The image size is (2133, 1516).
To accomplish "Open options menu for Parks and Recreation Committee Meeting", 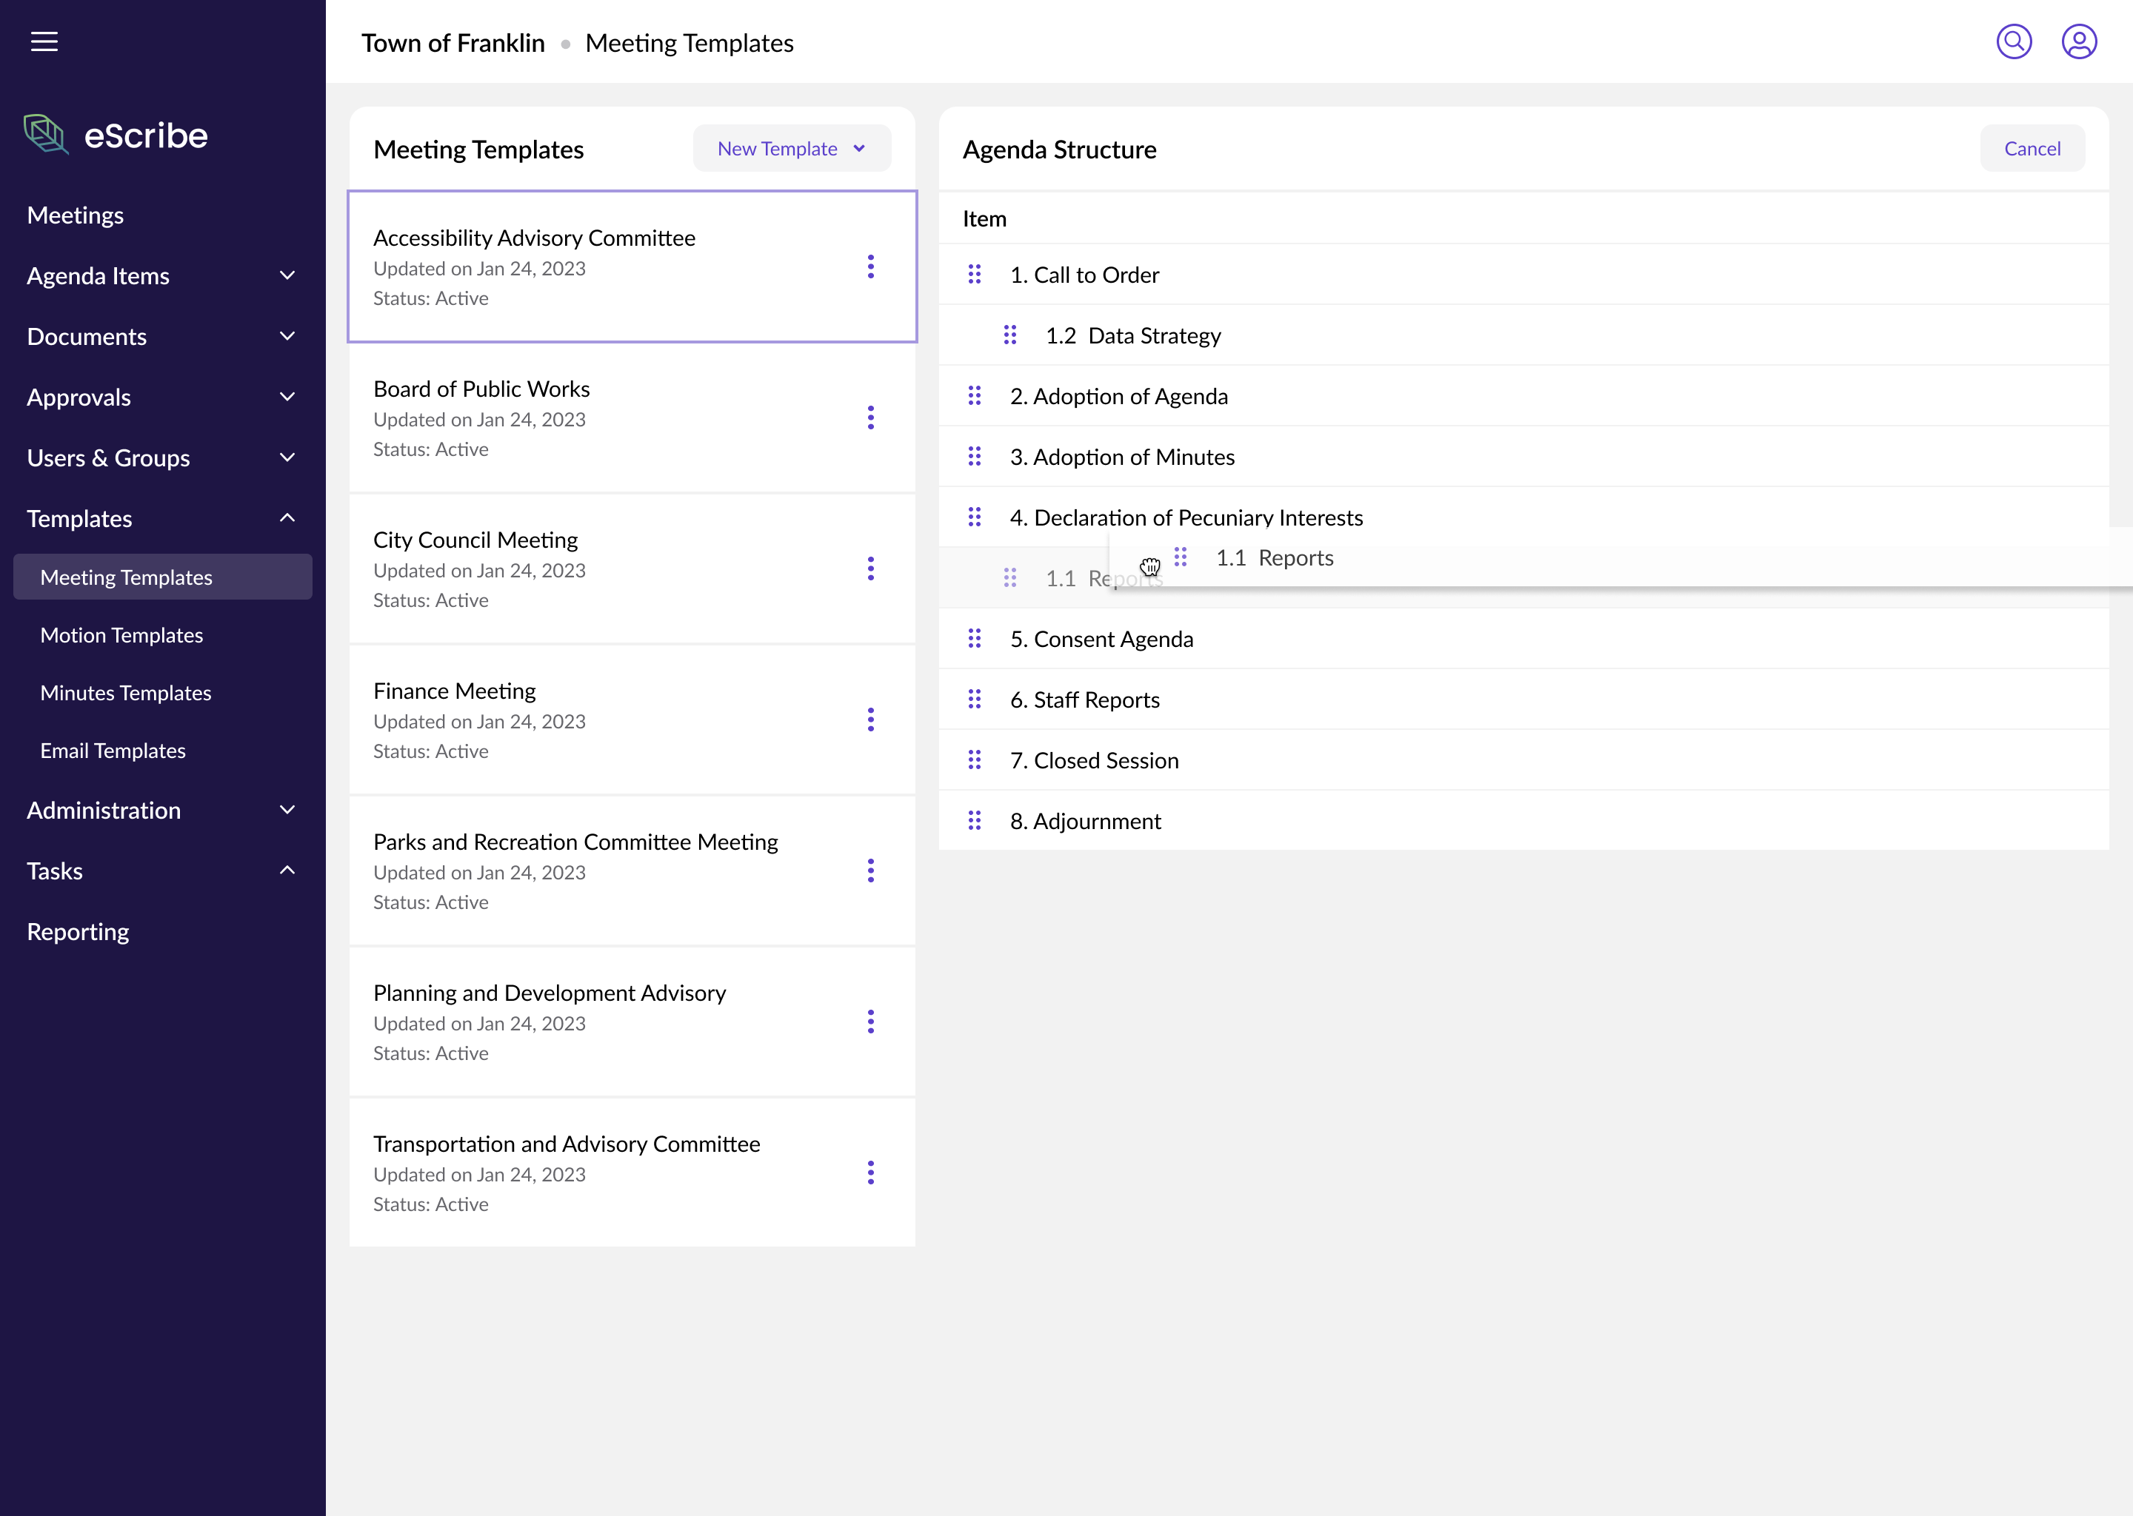I will pos(870,871).
